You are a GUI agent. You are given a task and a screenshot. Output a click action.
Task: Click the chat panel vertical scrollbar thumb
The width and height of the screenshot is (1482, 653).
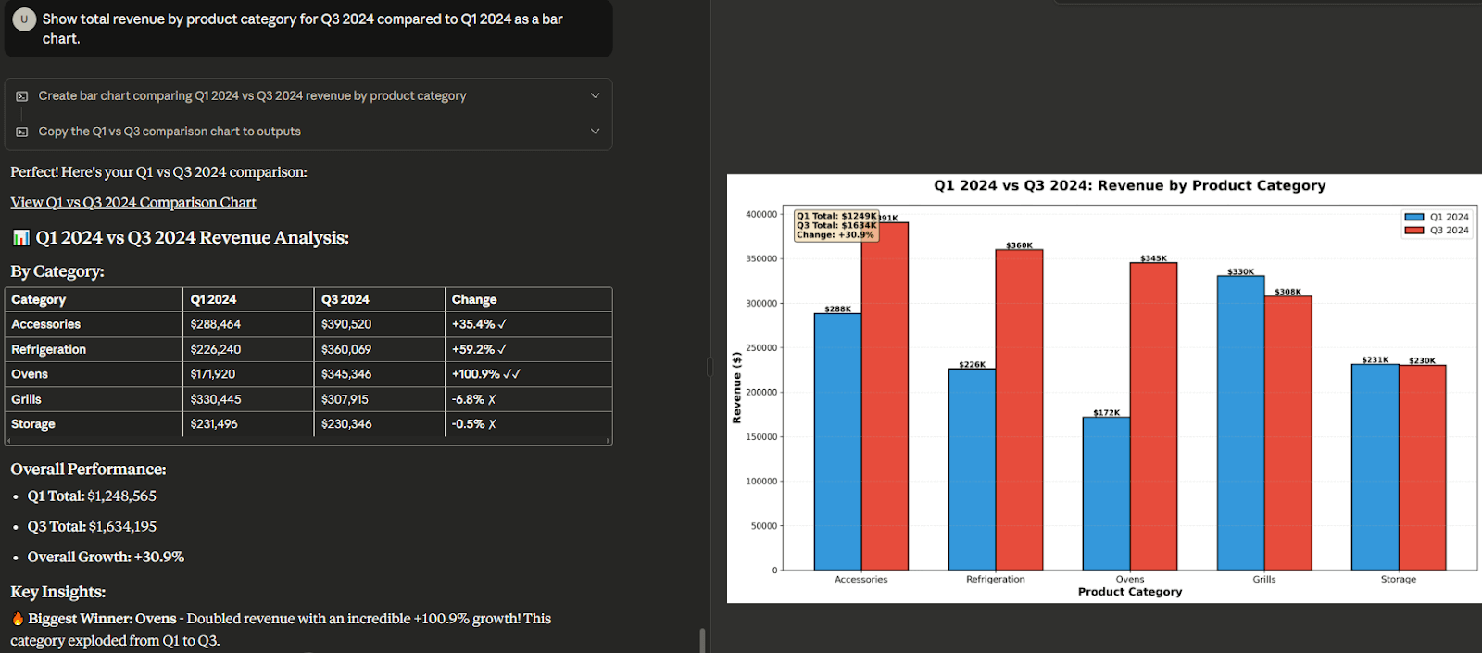(702, 640)
